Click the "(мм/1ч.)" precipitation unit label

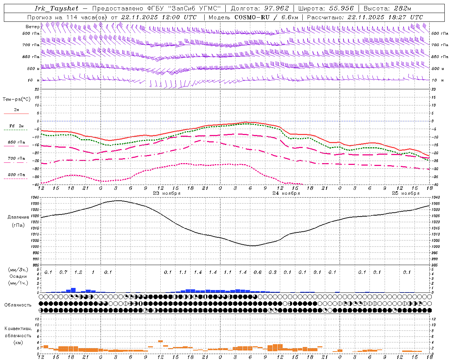(x=18, y=283)
